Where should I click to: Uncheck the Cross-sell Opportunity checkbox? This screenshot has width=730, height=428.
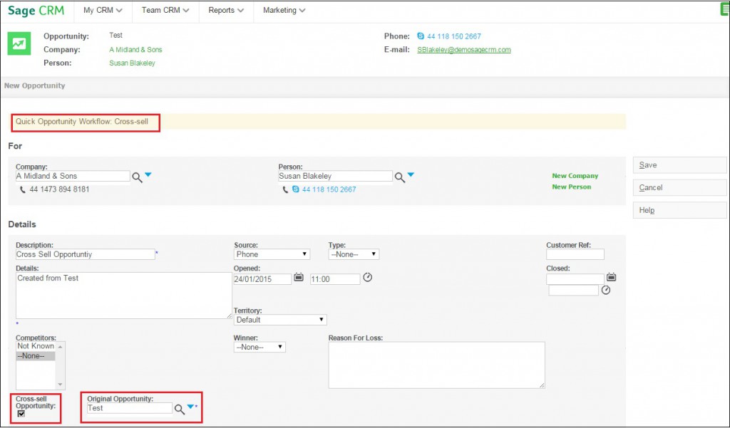click(21, 414)
